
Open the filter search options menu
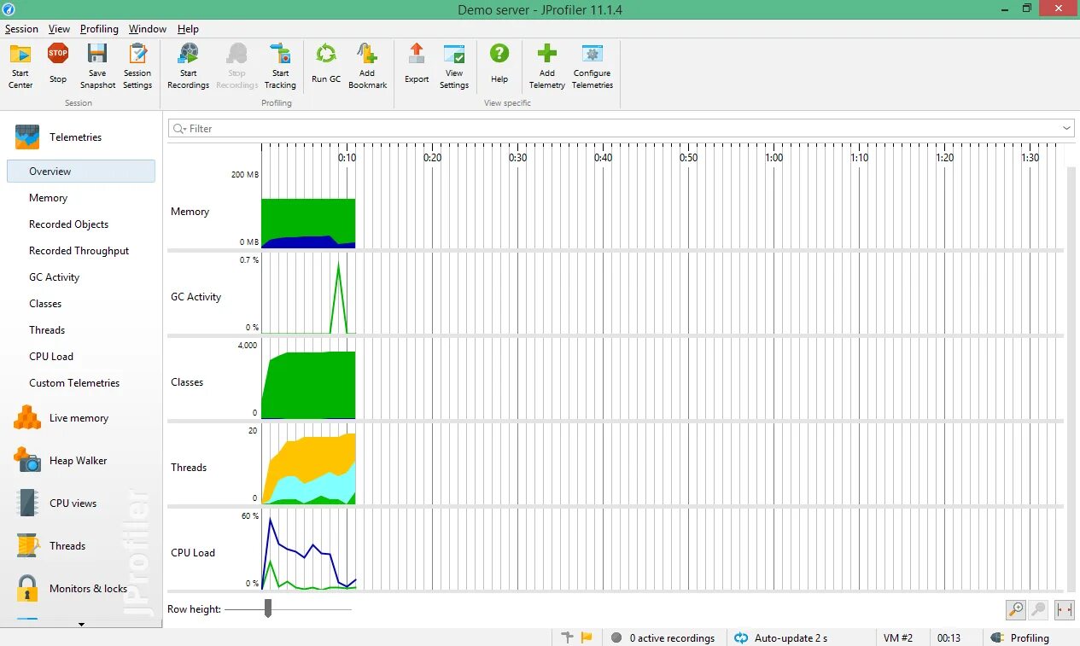[178, 128]
